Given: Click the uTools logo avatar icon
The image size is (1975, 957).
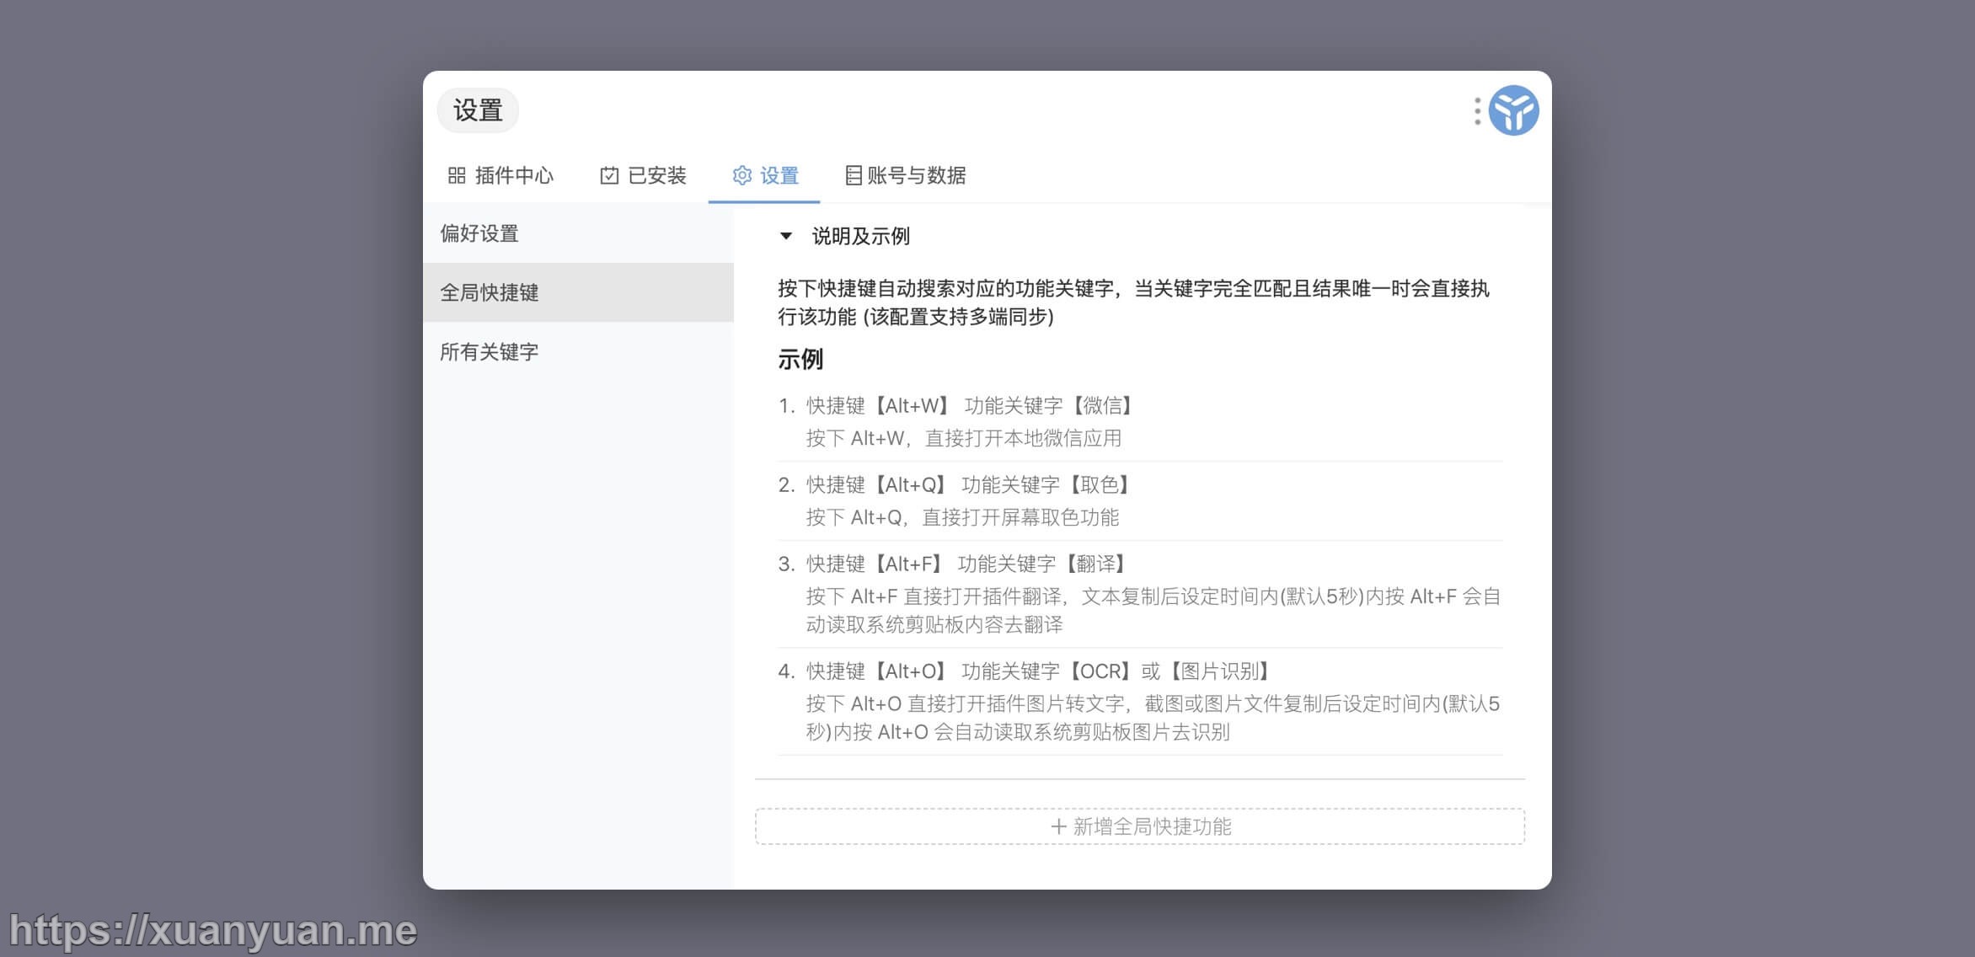Looking at the screenshot, I should coord(1513,110).
